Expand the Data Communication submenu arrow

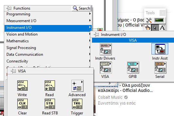click(90, 54)
